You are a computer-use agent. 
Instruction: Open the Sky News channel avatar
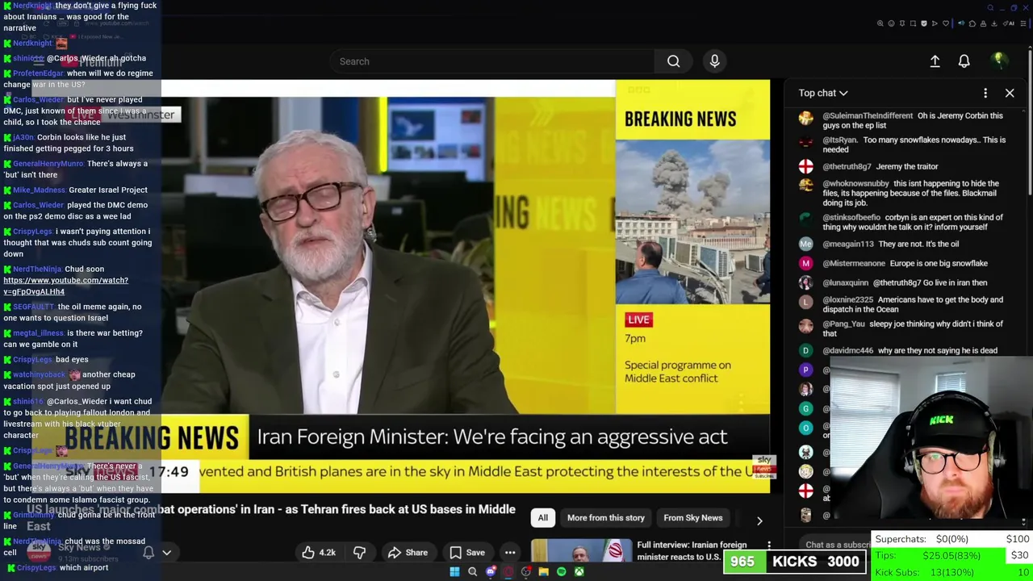pos(38,551)
